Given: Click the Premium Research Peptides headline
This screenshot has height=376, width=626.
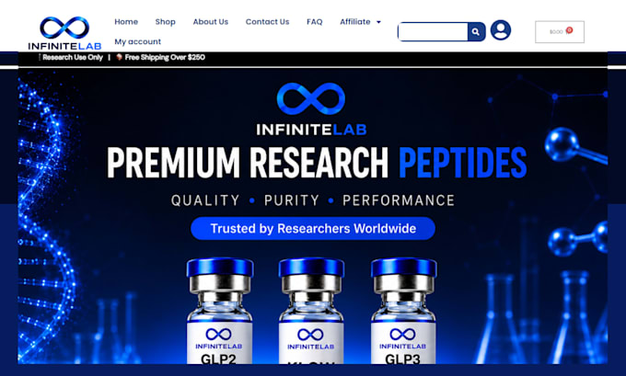Looking at the screenshot, I should click(x=317, y=163).
